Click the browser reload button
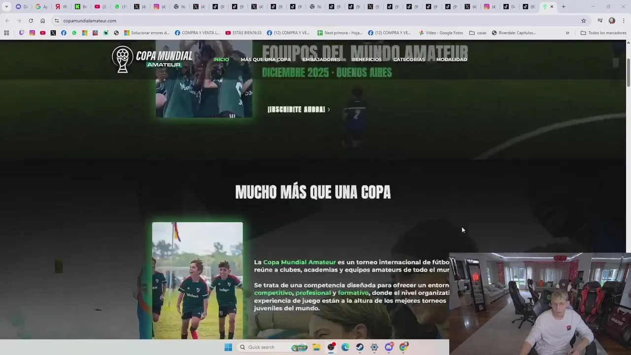 (x=31, y=21)
